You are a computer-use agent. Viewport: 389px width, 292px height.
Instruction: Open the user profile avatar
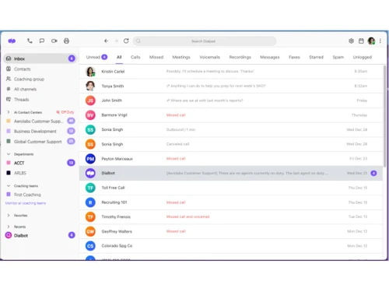[371, 40]
